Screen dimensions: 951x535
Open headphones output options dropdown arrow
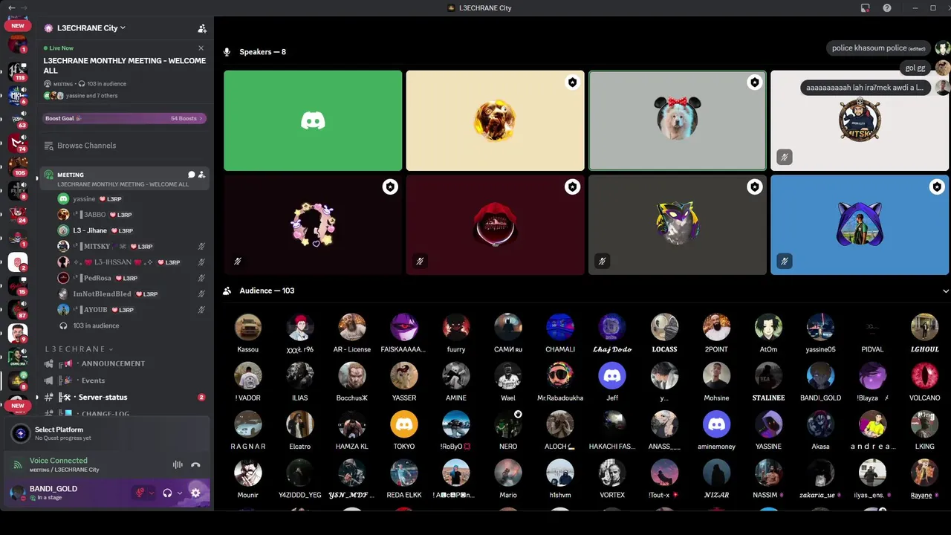[179, 493]
